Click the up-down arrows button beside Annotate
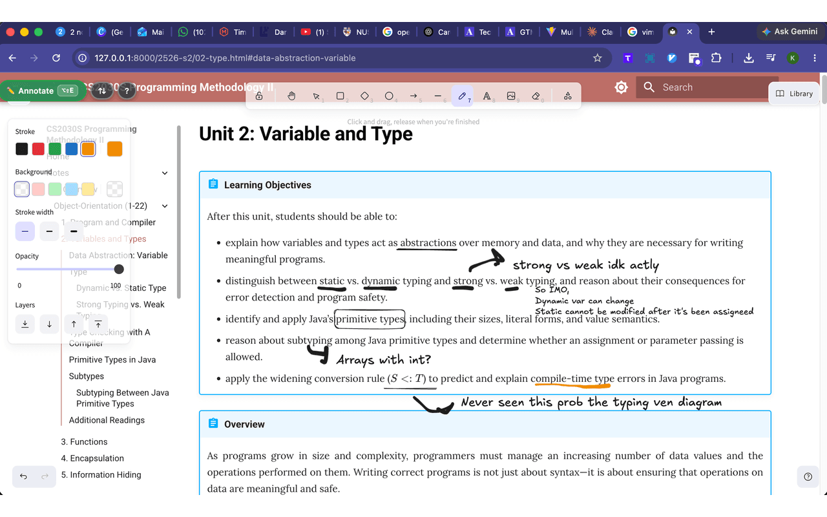This screenshot has height=517, width=827. pyautogui.click(x=102, y=91)
